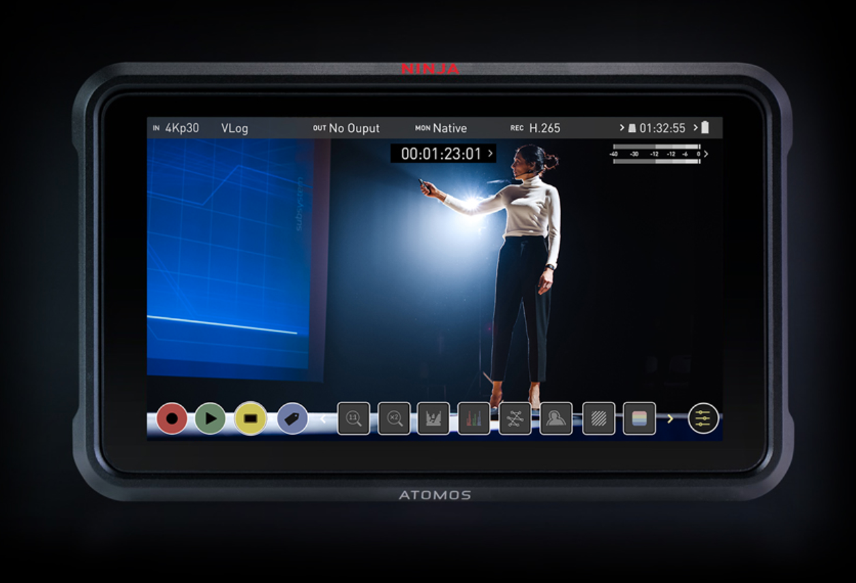Image resolution: width=856 pixels, height=583 pixels.
Task: Toggle the focus assist silhouette tool
Action: click(555, 419)
